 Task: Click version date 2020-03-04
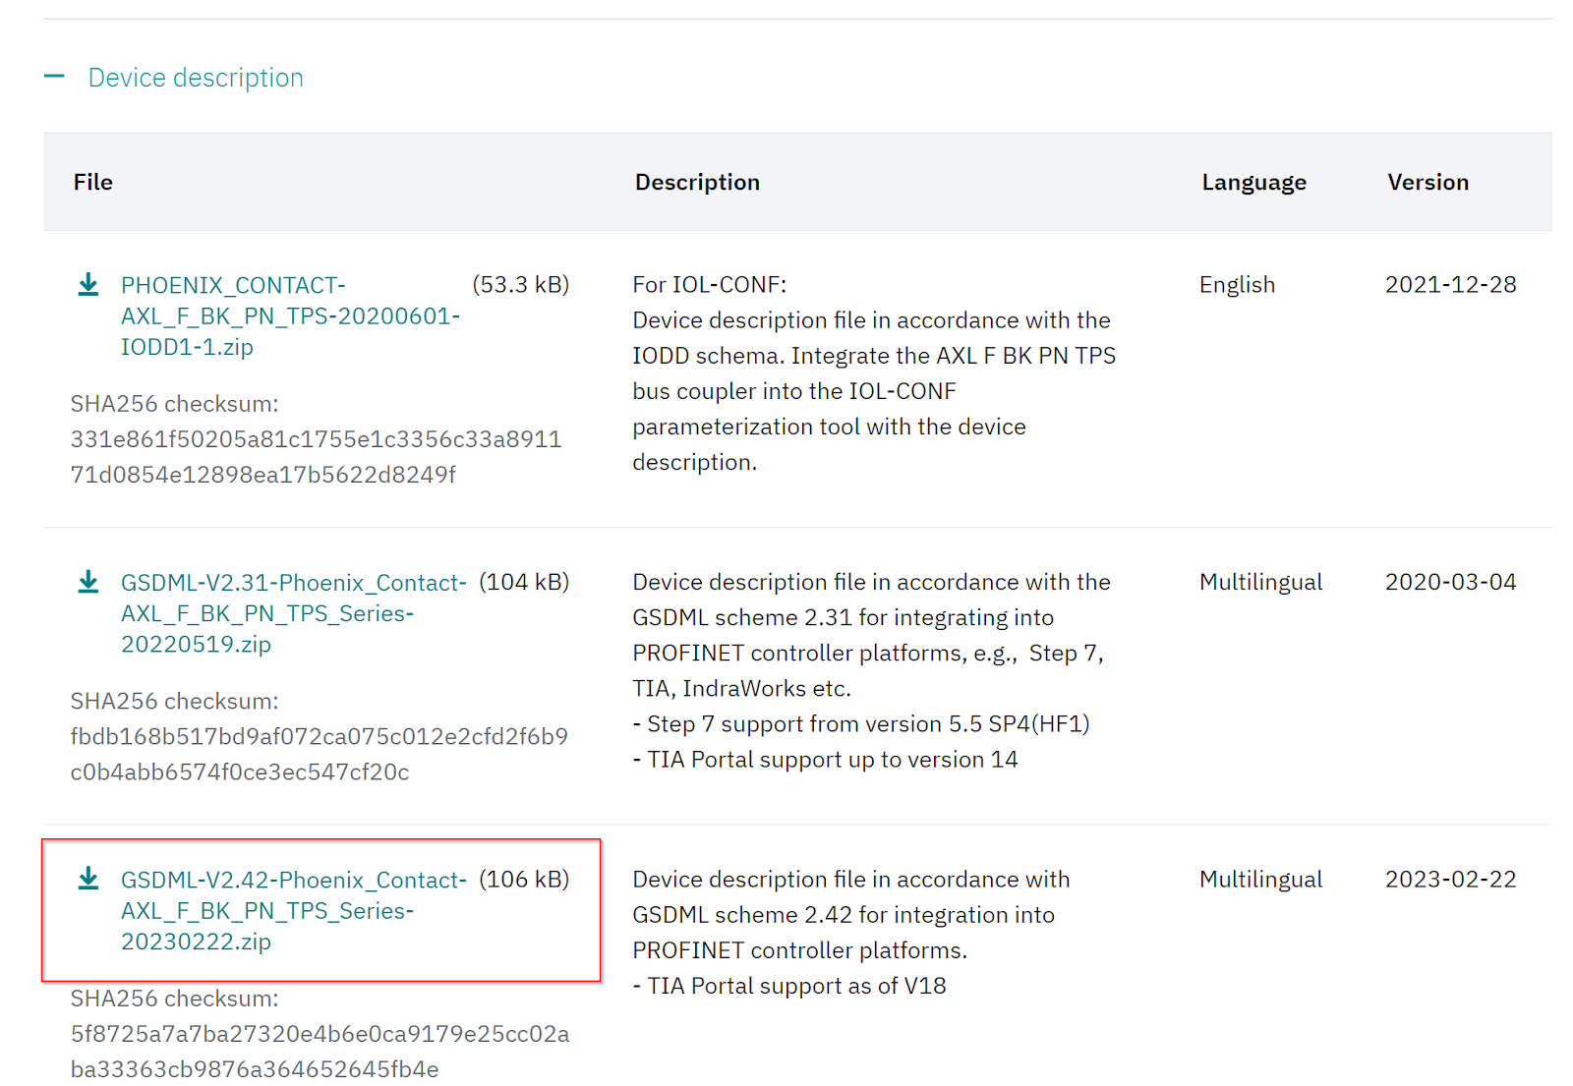click(1450, 582)
